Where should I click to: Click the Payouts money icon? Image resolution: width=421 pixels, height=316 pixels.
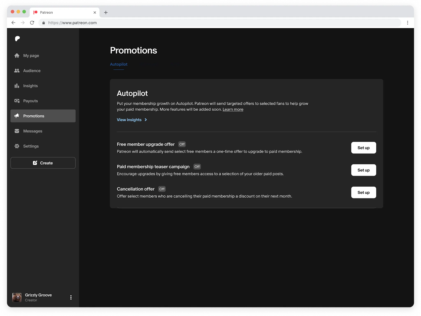point(17,101)
